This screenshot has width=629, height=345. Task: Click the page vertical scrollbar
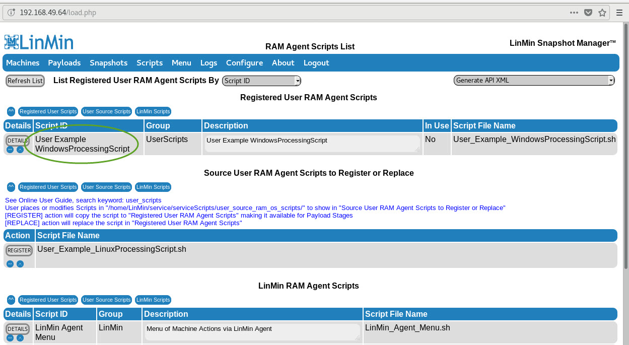(625, 151)
